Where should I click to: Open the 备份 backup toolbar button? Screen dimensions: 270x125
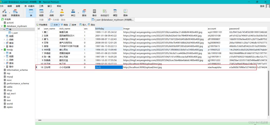[94, 13]
